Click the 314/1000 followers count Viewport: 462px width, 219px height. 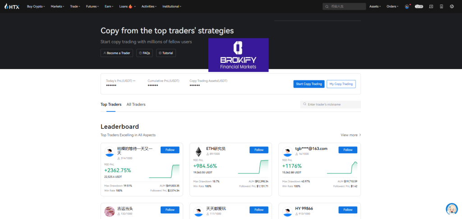coord(125,158)
